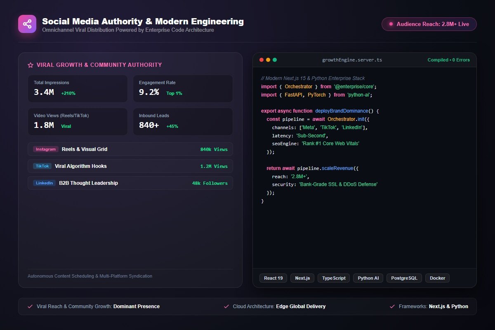
Task: Click the '2.8M+' reach string in code
Action: tap(300, 177)
